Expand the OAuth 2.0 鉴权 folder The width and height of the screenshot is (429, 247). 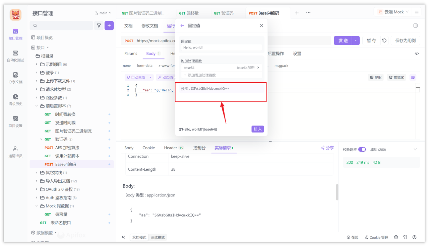(37, 189)
